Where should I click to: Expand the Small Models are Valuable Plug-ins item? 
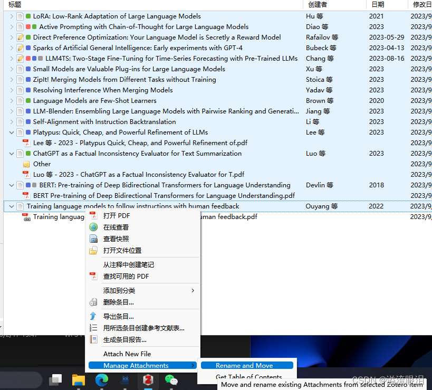12,69
